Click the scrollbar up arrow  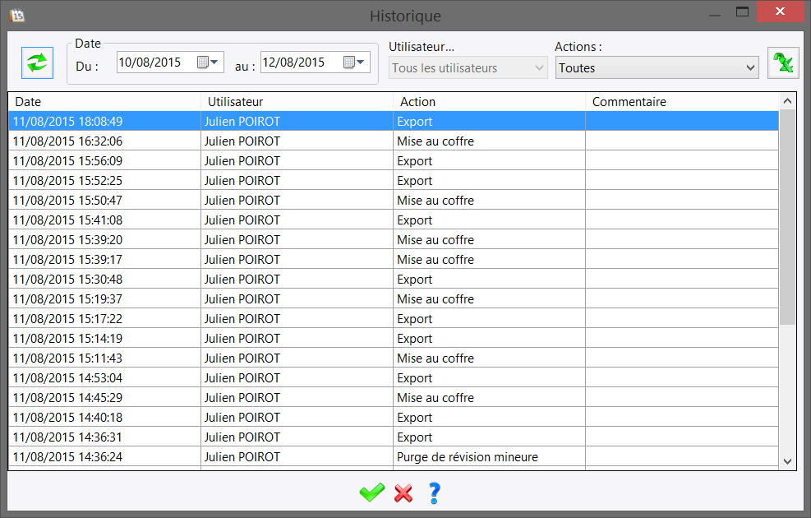[787, 101]
